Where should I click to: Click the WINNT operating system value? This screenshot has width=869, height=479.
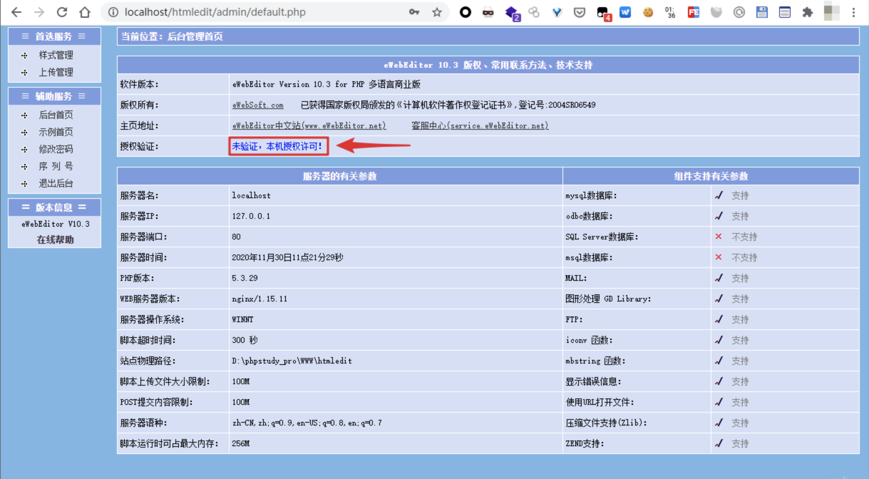click(x=242, y=319)
